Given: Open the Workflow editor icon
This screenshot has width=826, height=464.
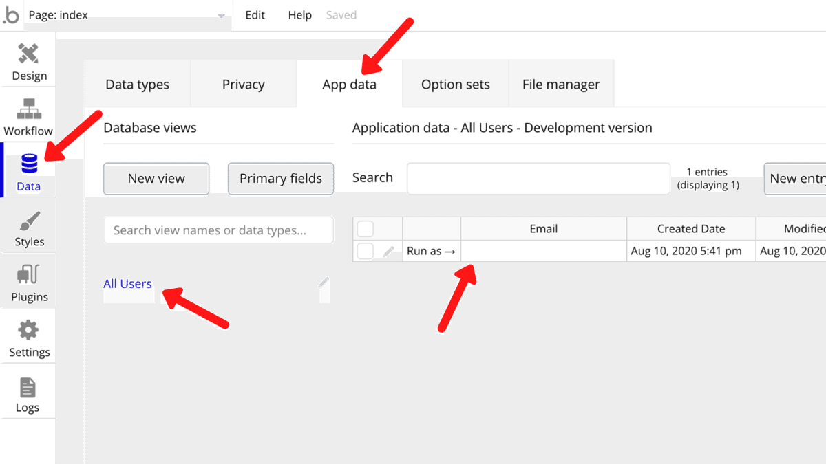Looking at the screenshot, I should (29, 109).
